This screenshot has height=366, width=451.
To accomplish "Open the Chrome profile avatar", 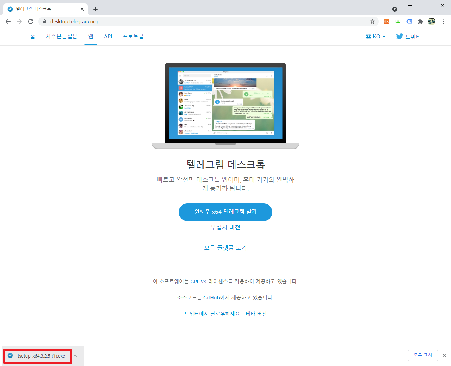I will click(432, 21).
